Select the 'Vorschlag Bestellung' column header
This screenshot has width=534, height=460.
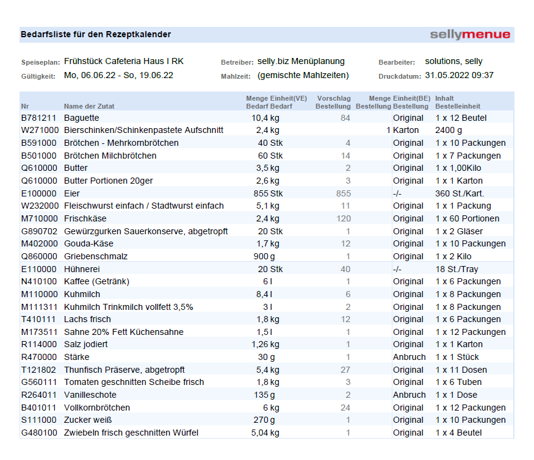[x=333, y=102]
